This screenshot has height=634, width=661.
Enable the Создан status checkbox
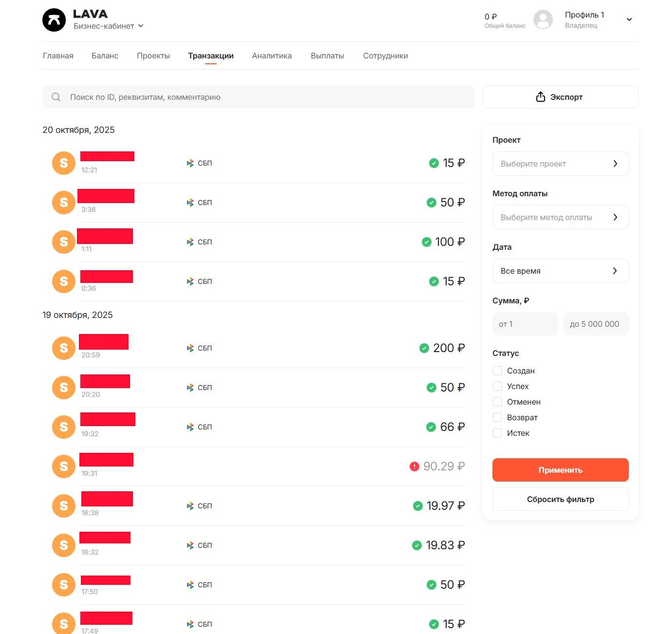pos(497,371)
